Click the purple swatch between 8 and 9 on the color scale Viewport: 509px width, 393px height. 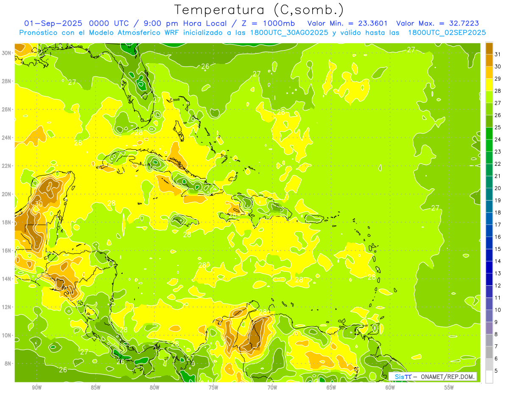489,328
